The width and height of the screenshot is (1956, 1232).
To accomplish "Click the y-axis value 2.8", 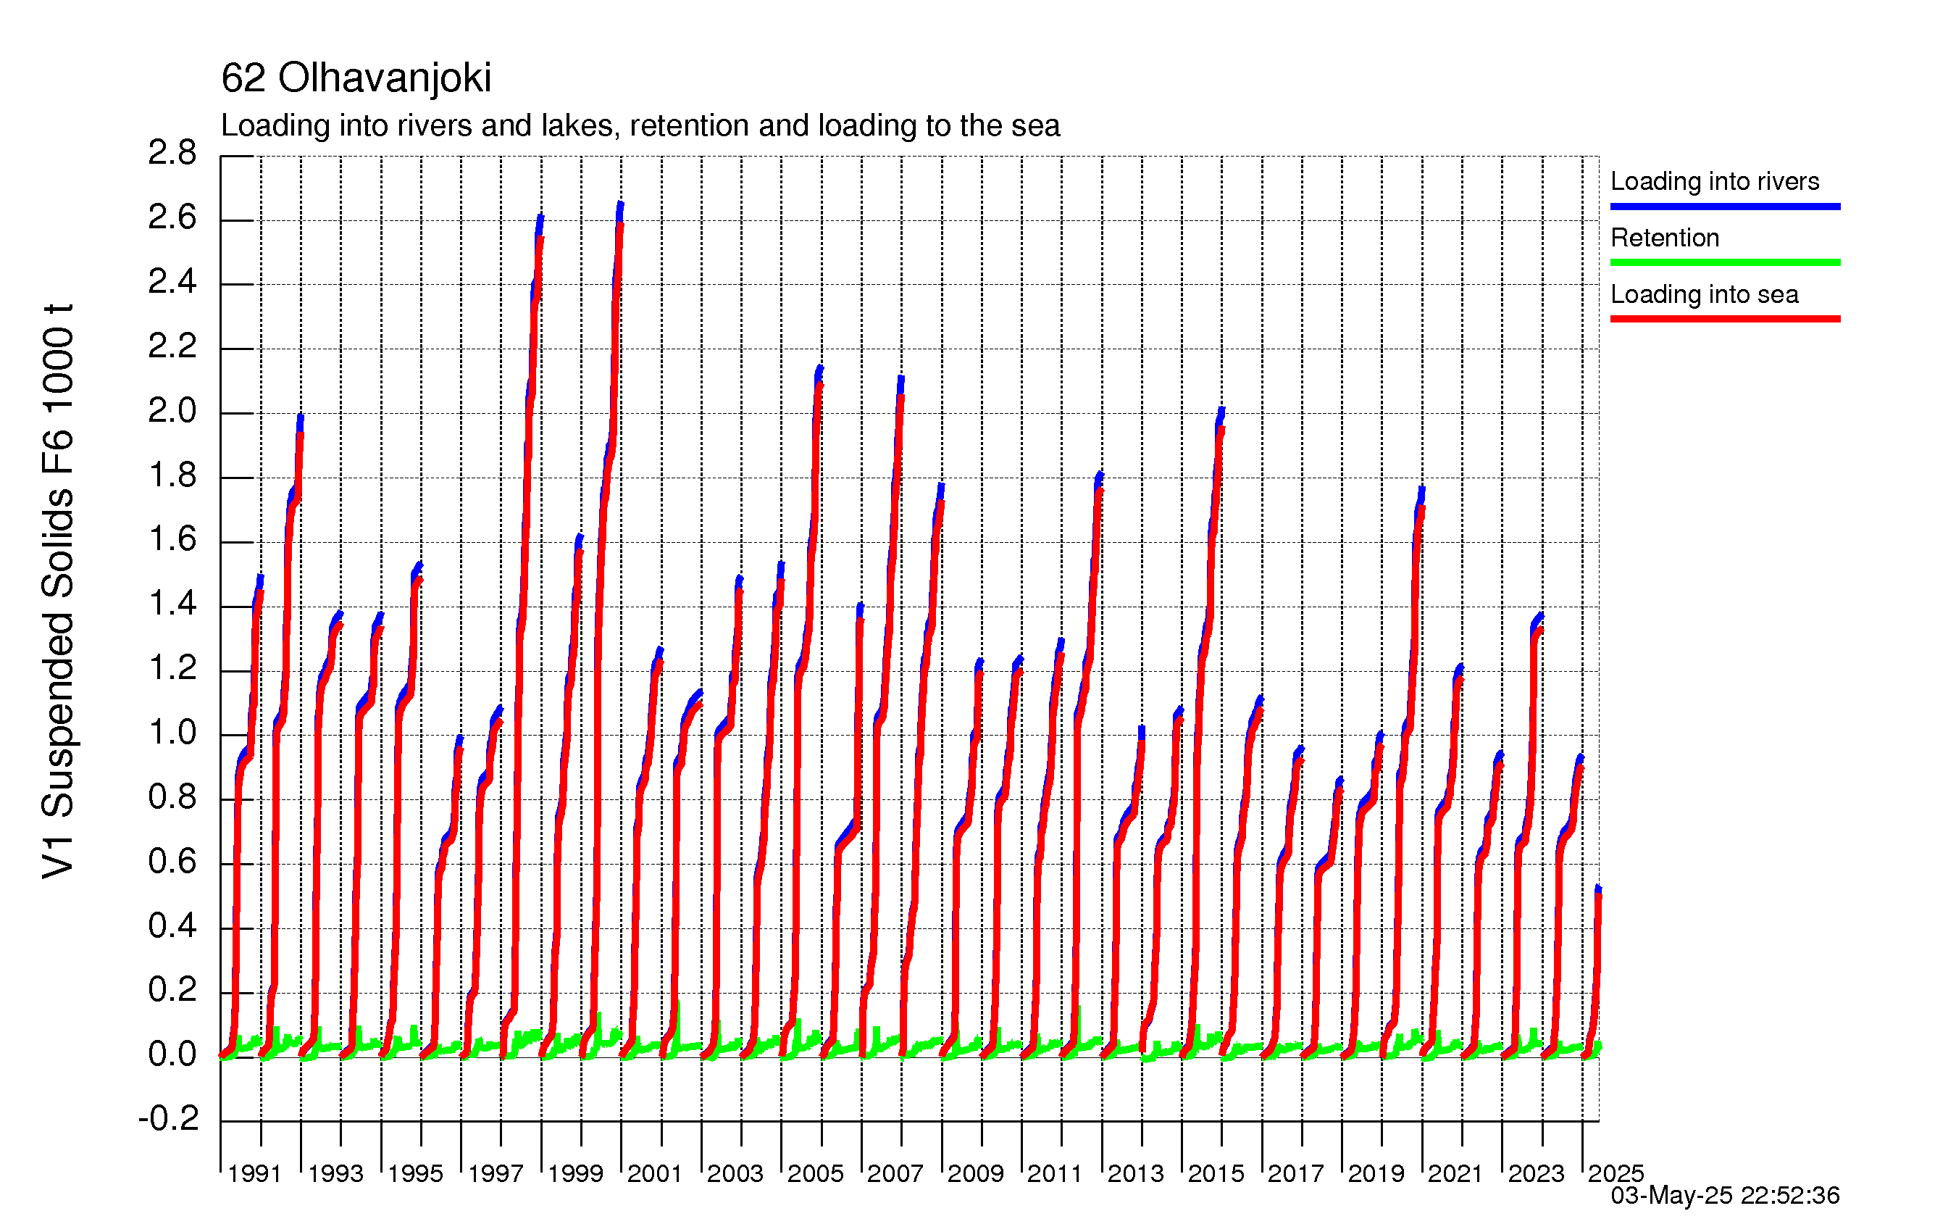I will tap(172, 153).
